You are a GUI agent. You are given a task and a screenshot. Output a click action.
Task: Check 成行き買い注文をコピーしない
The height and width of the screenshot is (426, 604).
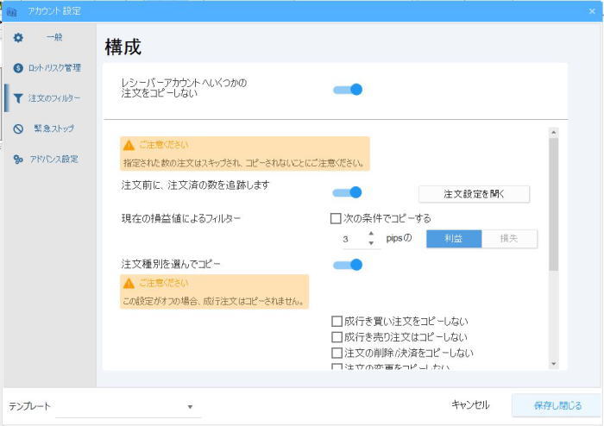[337, 322]
